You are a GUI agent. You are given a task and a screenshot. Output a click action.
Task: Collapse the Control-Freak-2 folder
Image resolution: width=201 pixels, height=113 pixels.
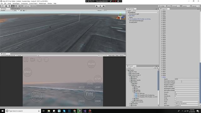point(128,75)
